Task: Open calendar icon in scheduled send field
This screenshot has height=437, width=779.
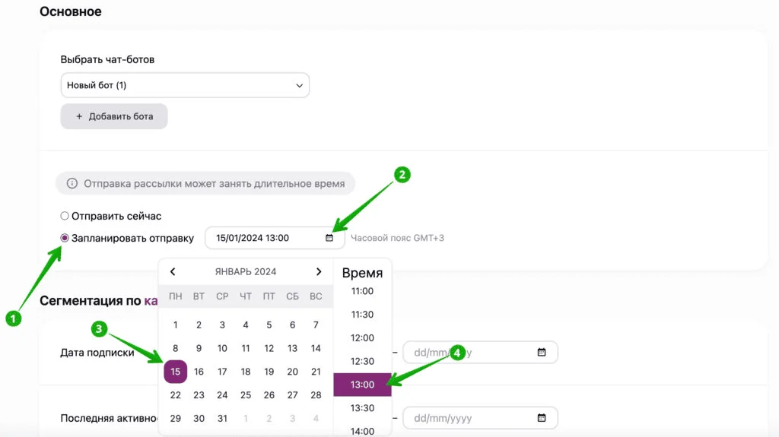Action: [329, 238]
